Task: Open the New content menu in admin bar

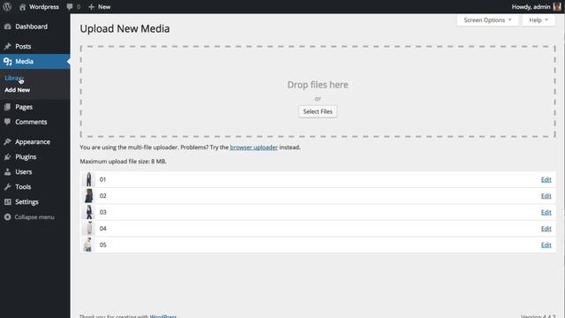Action: click(100, 7)
